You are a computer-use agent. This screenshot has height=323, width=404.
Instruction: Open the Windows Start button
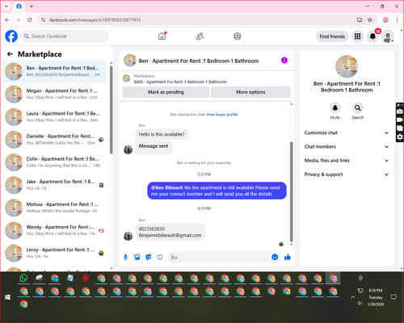pyautogui.click(x=7, y=297)
